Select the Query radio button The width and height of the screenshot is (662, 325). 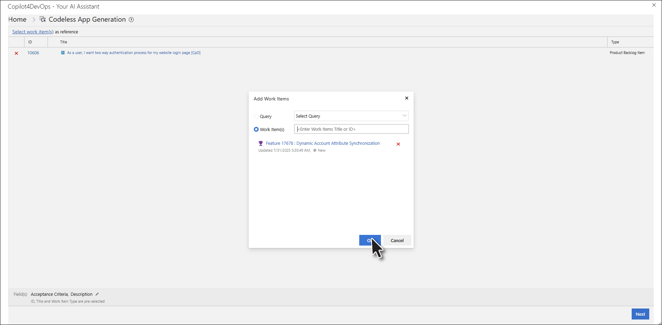(x=256, y=117)
